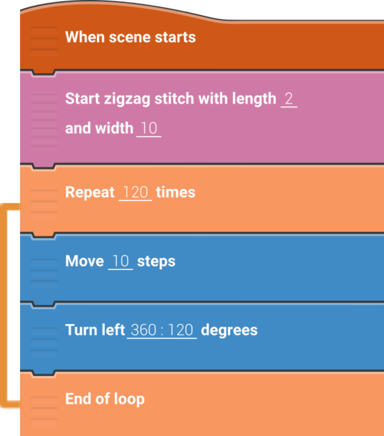
Task: Click the orange loop bracket beside the script
Action: click(7, 304)
